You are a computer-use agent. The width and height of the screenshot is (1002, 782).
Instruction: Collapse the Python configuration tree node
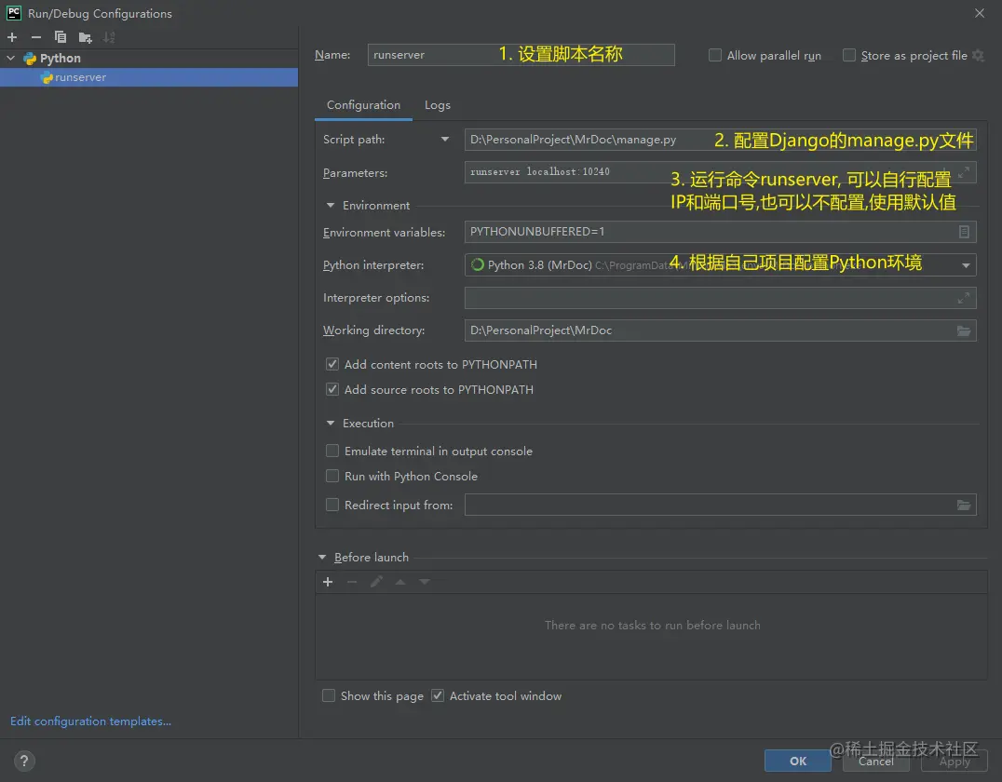[11, 58]
